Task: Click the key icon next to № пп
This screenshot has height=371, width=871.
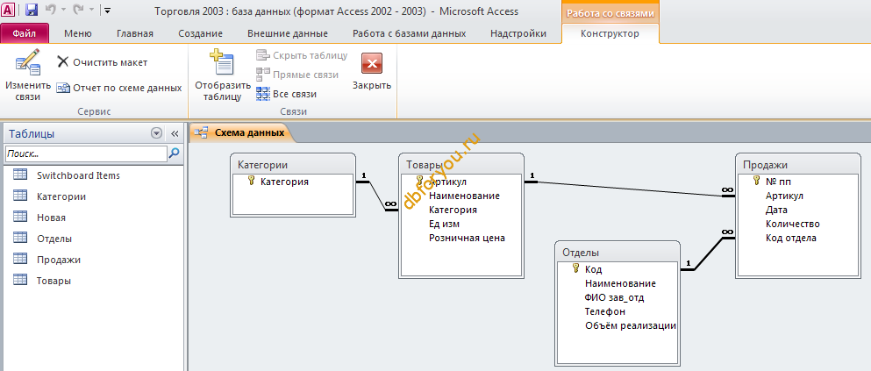Action: pyautogui.click(x=756, y=181)
